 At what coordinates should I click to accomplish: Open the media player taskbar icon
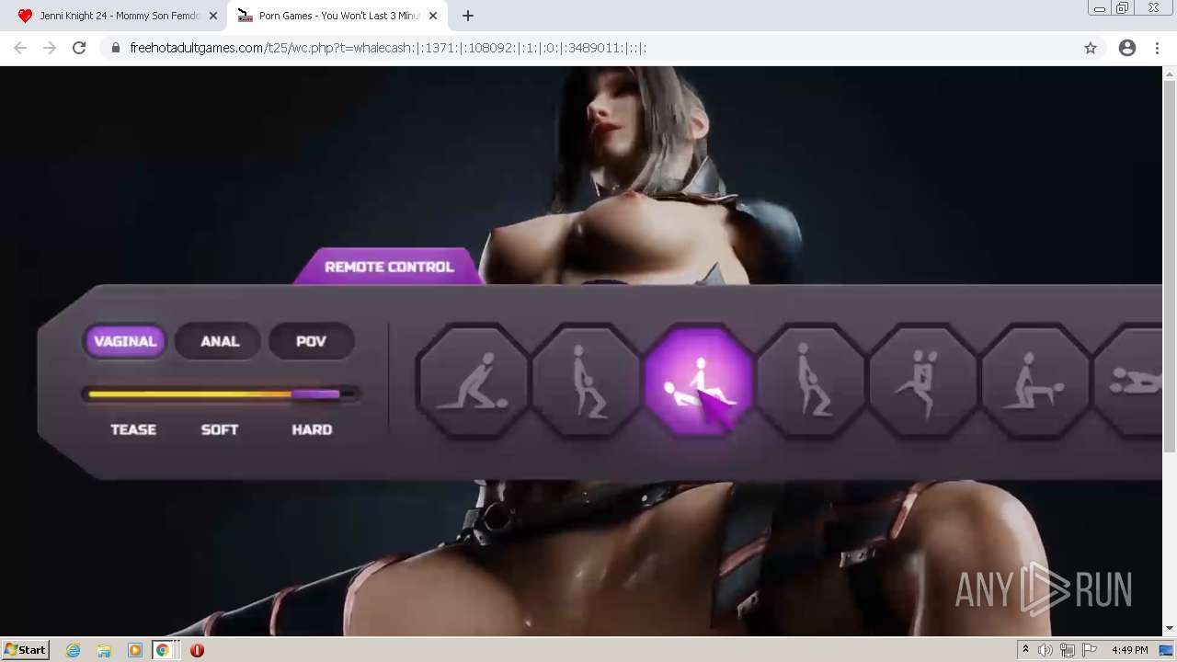click(134, 650)
